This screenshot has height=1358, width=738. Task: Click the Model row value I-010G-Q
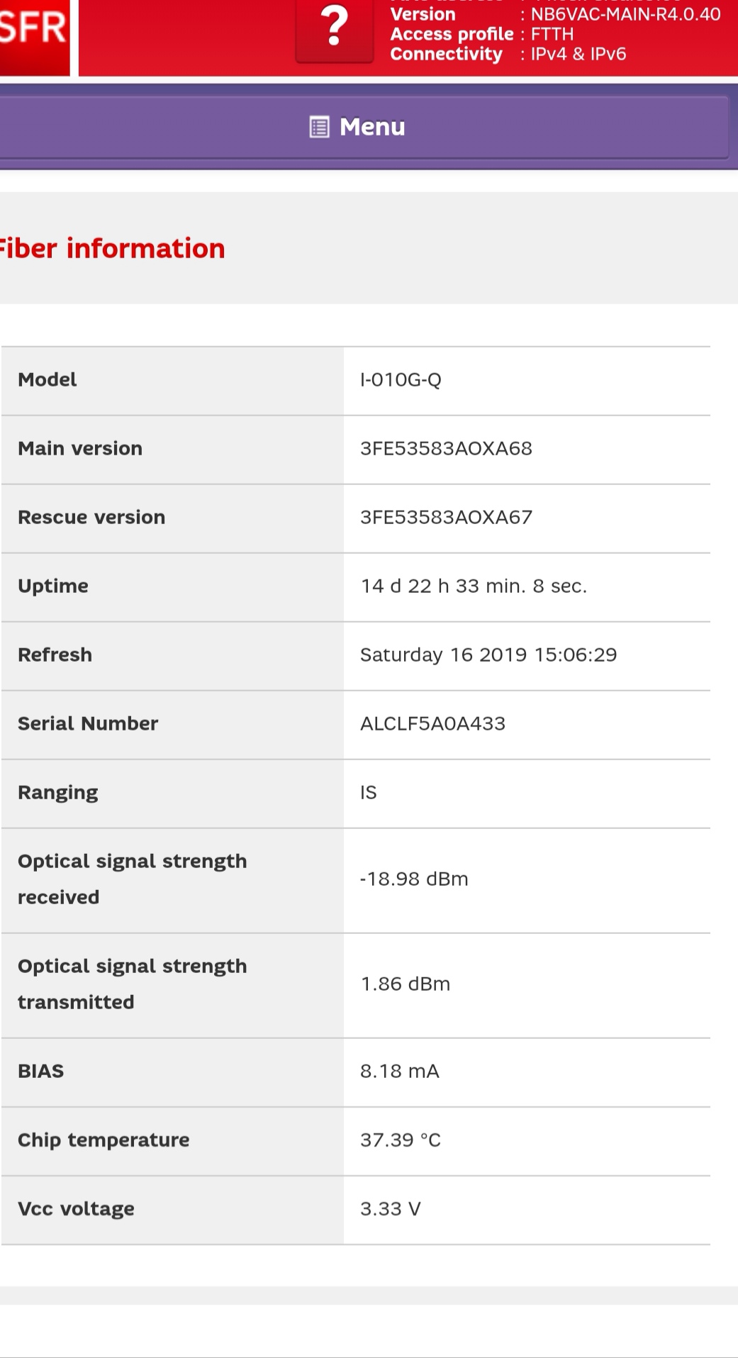click(401, 379)
